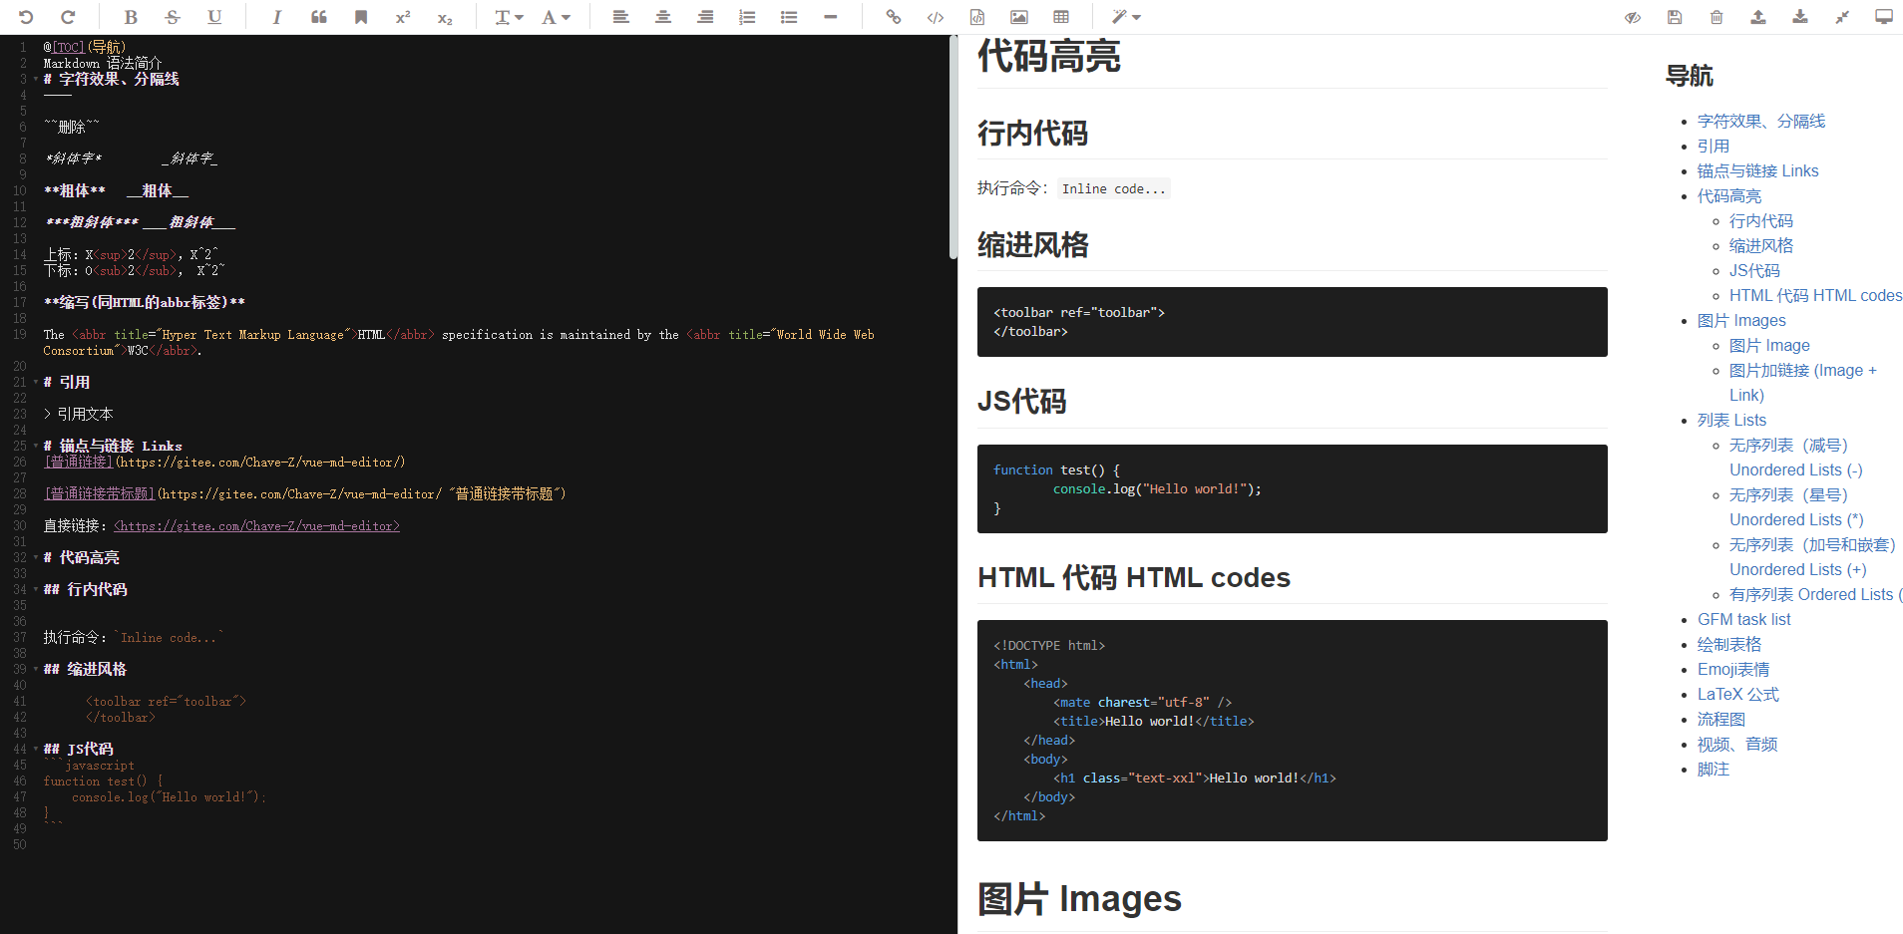
Task: Align text center
Action: coord(662,17)
